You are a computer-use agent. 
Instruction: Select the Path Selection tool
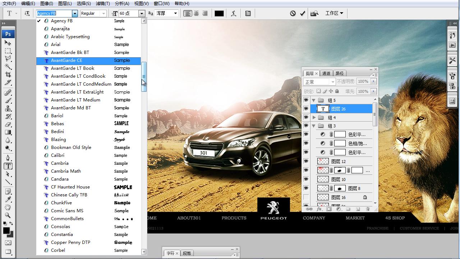click(8, 174)
